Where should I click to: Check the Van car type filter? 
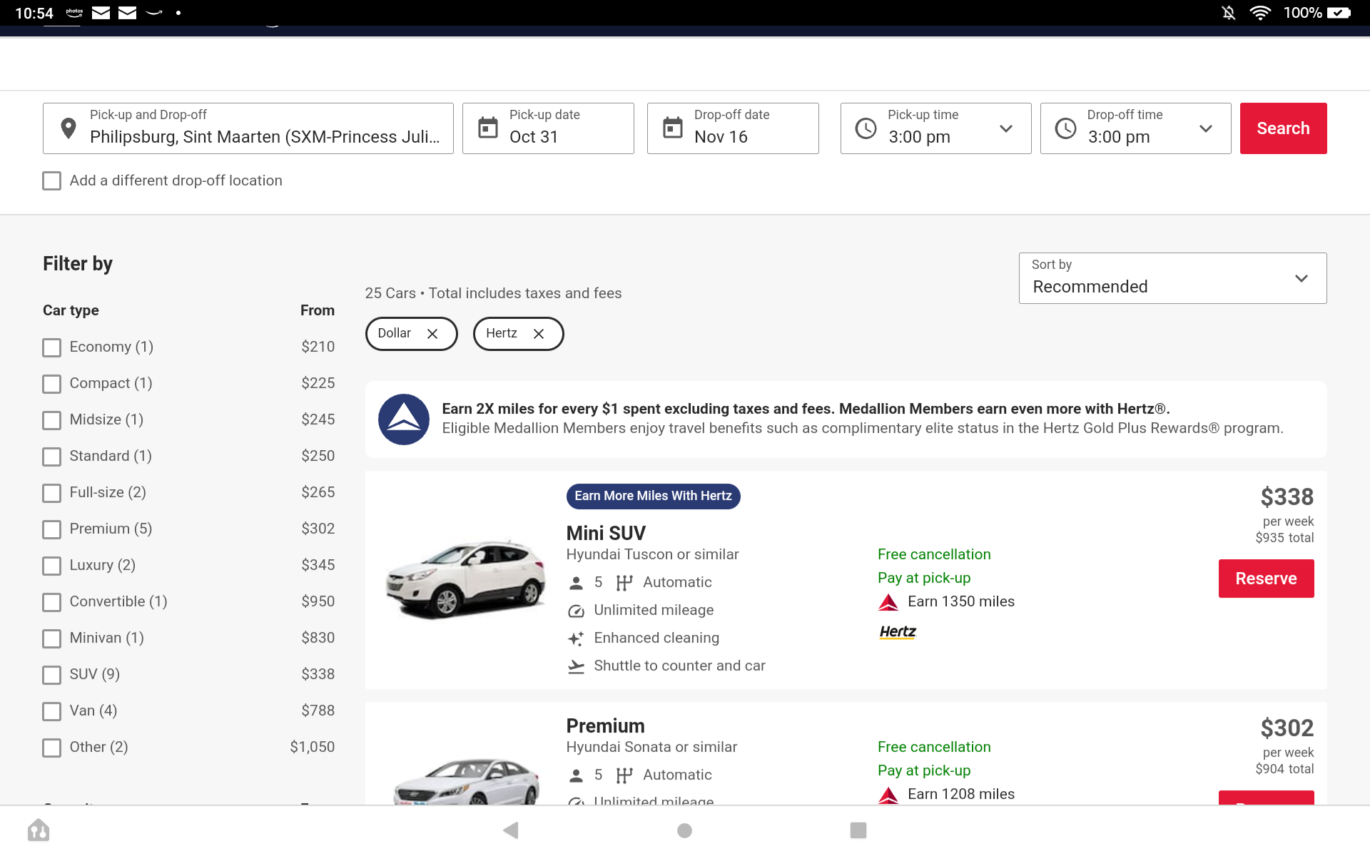pyautogui.click(x=52, y=711)
